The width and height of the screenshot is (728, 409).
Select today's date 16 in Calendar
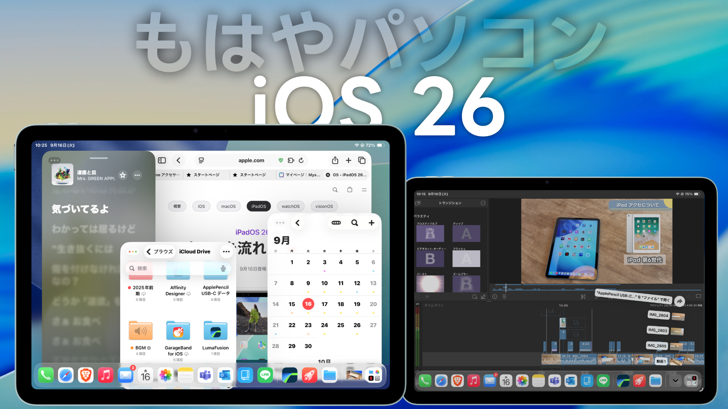pyautogui.click(x=308, y=304)
